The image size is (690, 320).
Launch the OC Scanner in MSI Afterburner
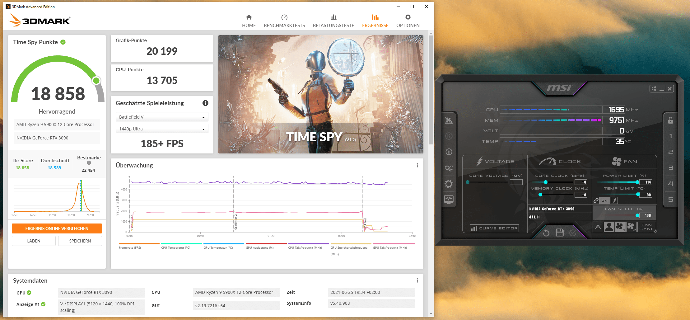pos(449,168)
